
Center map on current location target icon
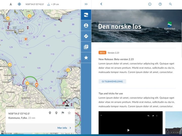pyautogui.click(x=19, y=4)
